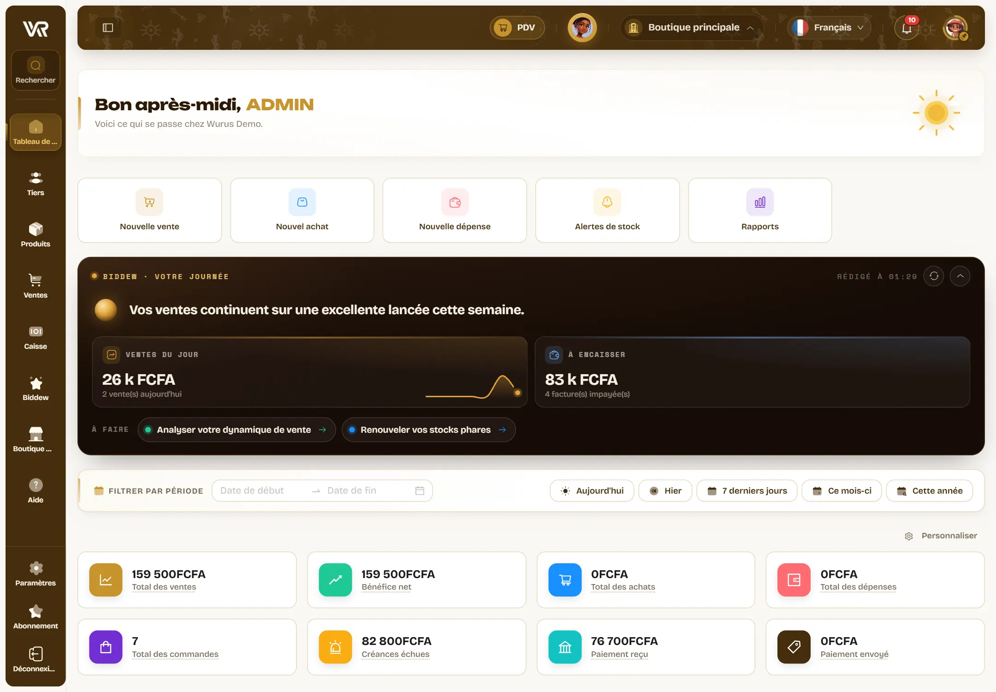This screenshot has width=996, height=692.
Task: Click the Ventes du jour chart icon
Action: [x=111, y=354]
